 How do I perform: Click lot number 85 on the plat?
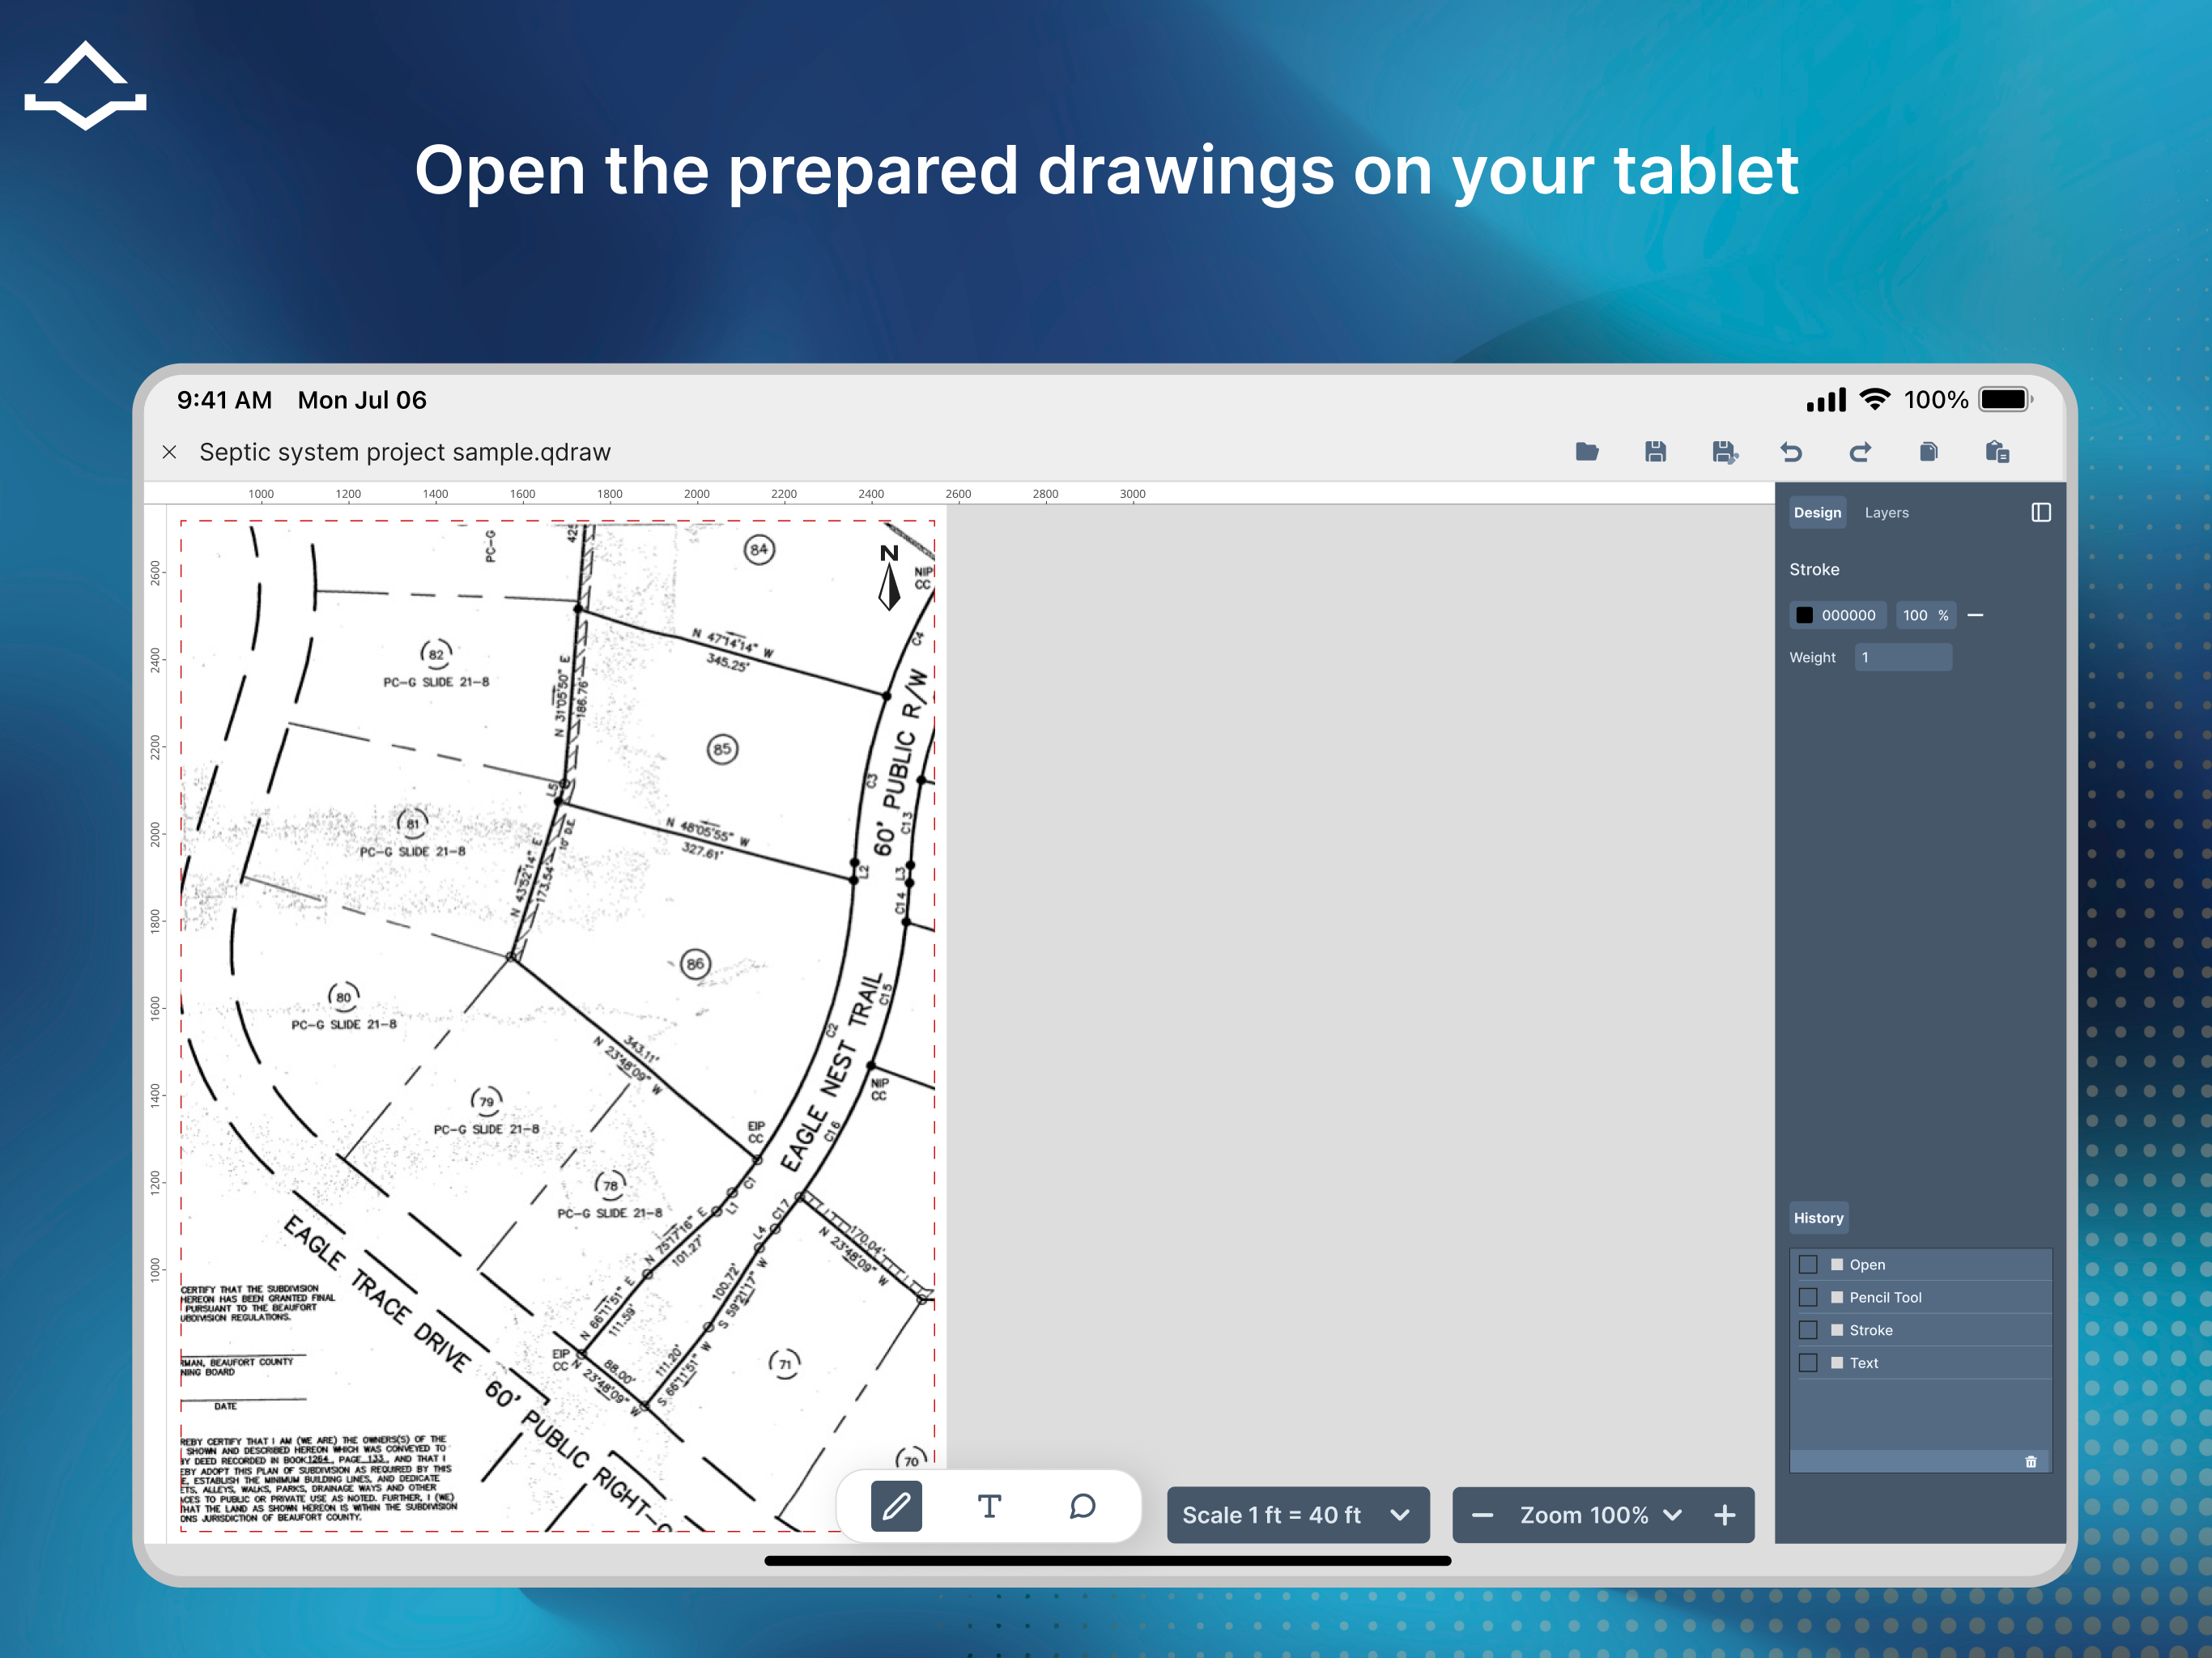pyautogui.click(x=722, y=749)
